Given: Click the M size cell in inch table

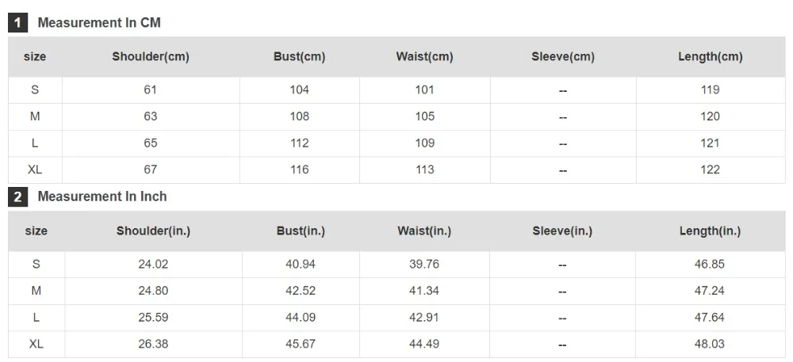Looking at the screenshot, I should (x=36, y=291).
